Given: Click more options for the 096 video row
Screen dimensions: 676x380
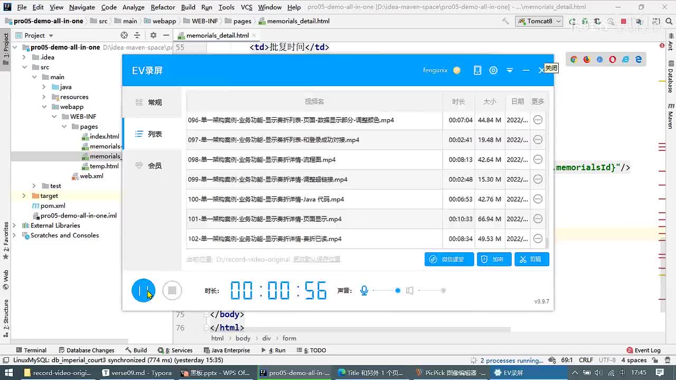Looking at the screenshot, I should point(538,120).
